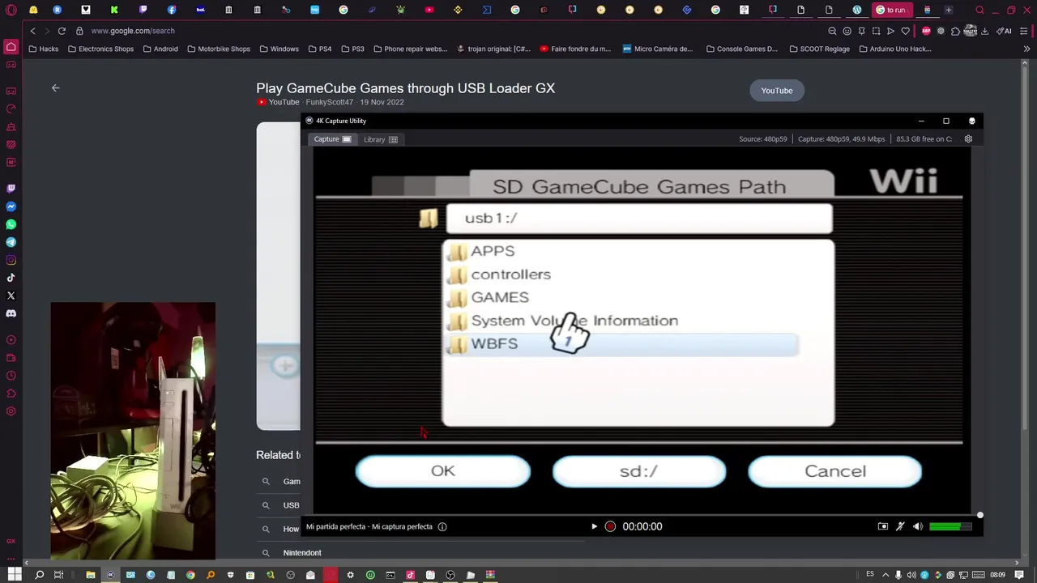Open Phone repair webs bookmark folder

pyautogui.click(x=411, y=49)
